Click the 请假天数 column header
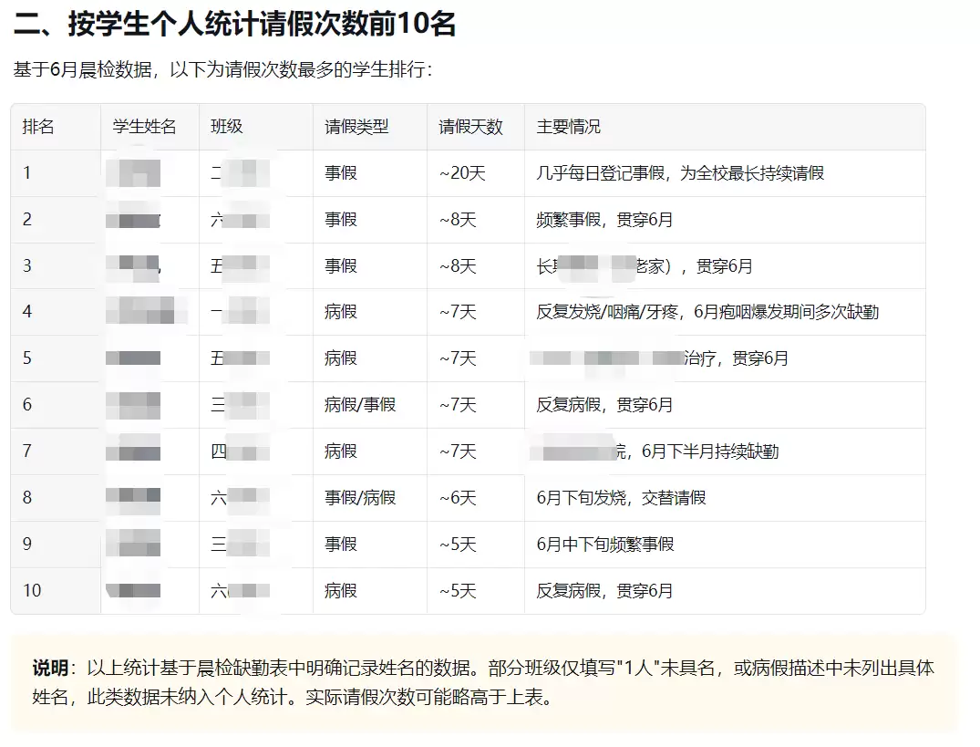Image resolution: width=980 pixels, height=747 pixels. pyautogui.click(x=470, y=127)
